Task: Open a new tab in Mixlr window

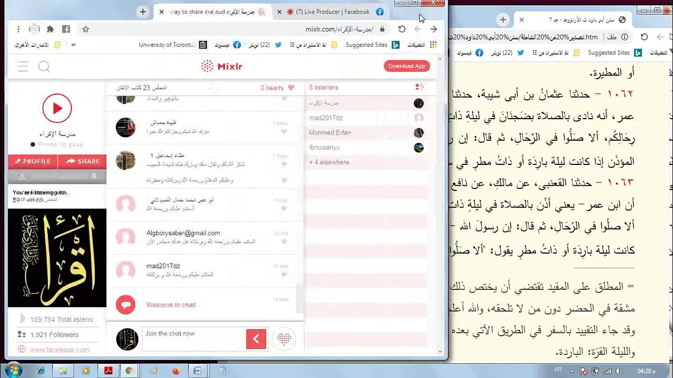Action: (142, 12)
